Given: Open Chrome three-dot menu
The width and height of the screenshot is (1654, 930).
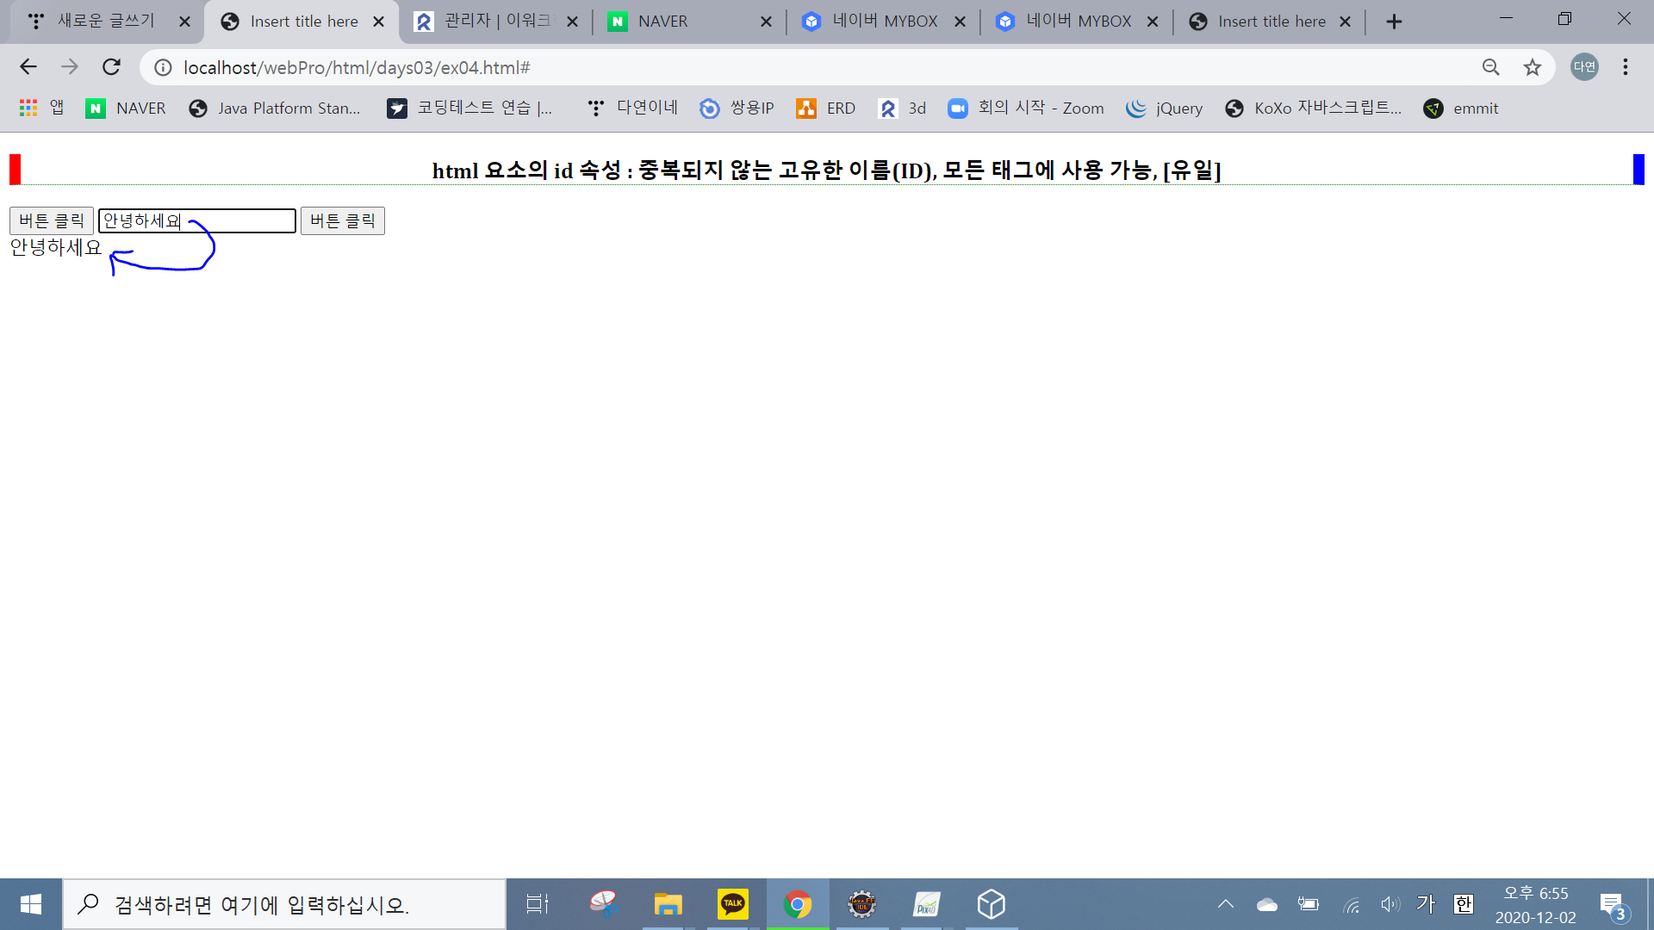Looking at the screenshot, I should (x=1625, y=67).
